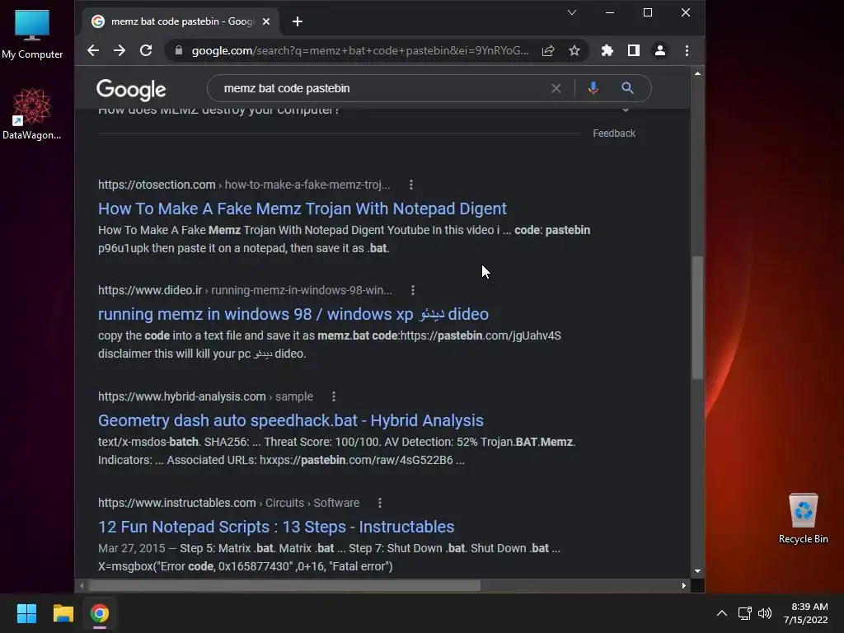Click the horizontal scrollbar thumb
Screen dimensions: 844x633
pyautogui.click(x=284, y=586)
